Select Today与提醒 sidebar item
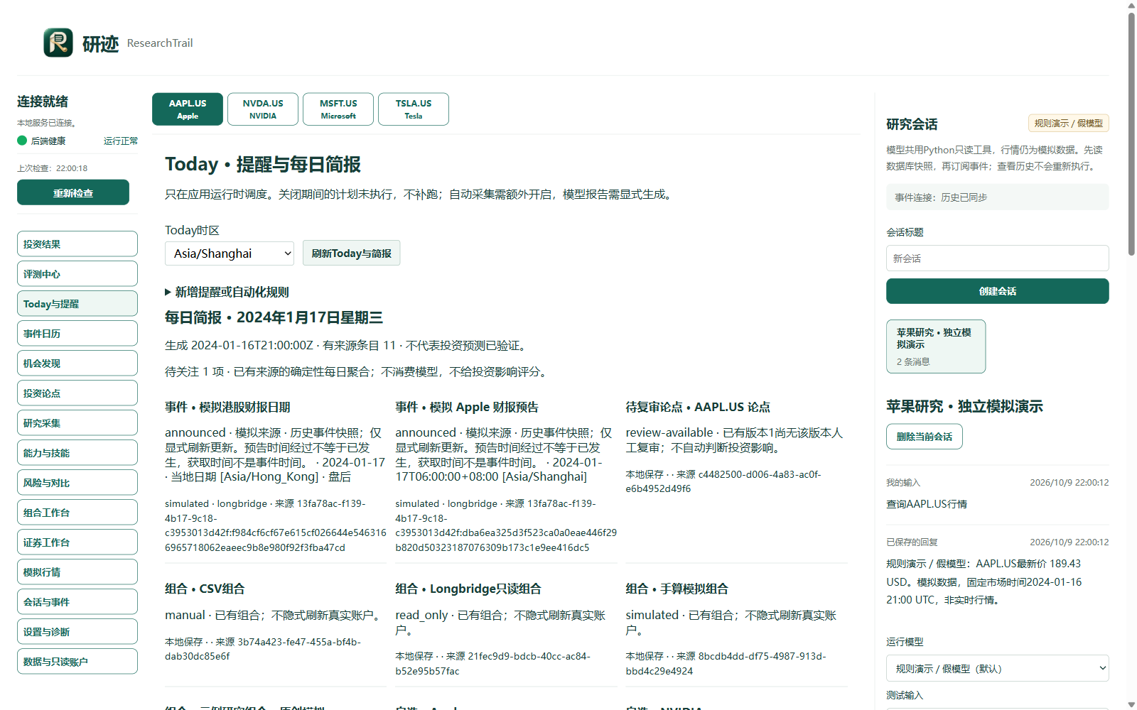The width and height of the screenshot is (1137, 710). tap(77, 303)
